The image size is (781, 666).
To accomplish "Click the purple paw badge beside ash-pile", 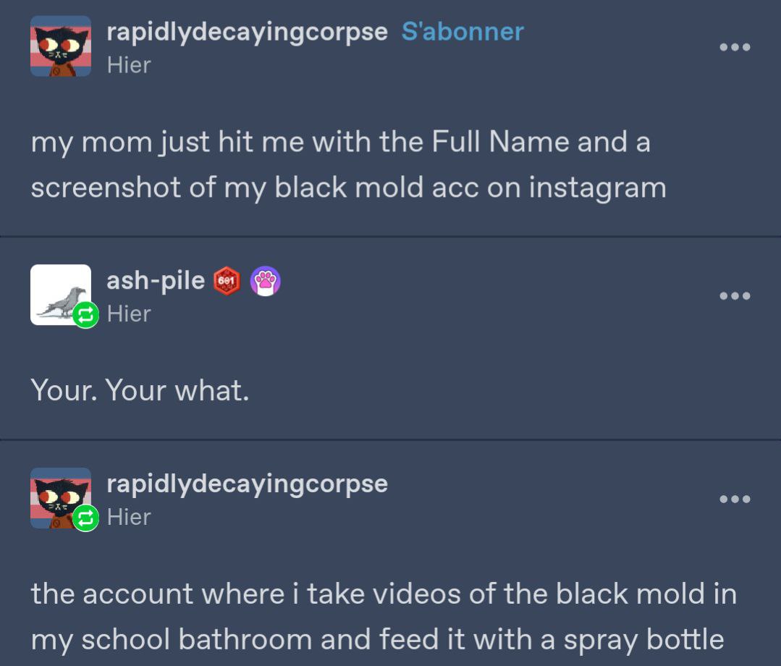I will point(265,281).
